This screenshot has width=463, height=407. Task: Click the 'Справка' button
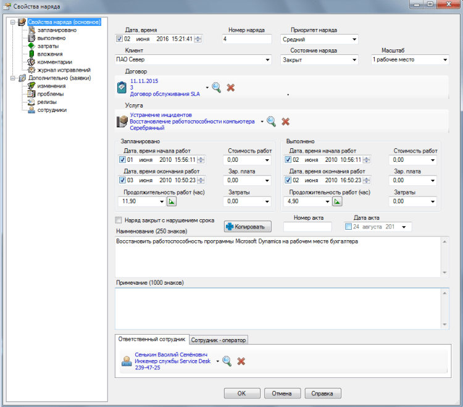point(323,393)
